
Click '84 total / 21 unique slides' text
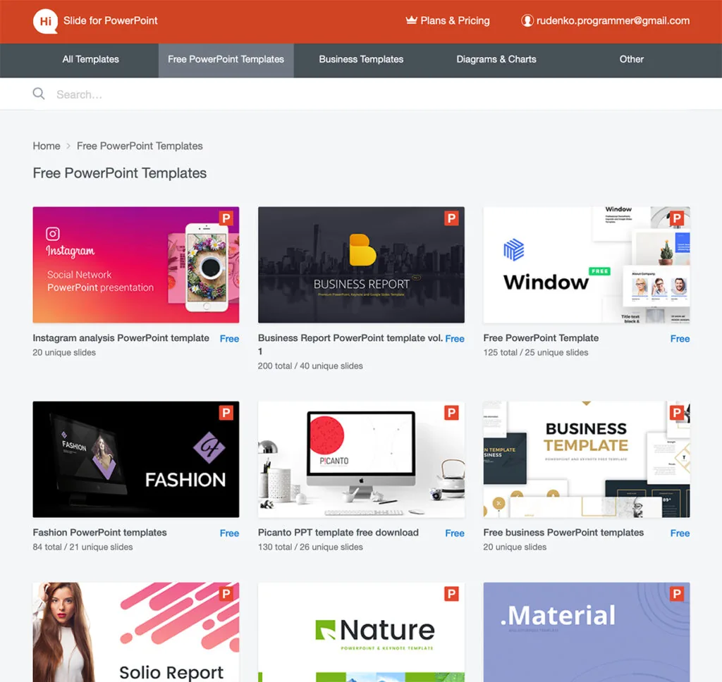(x=82, y=547)
